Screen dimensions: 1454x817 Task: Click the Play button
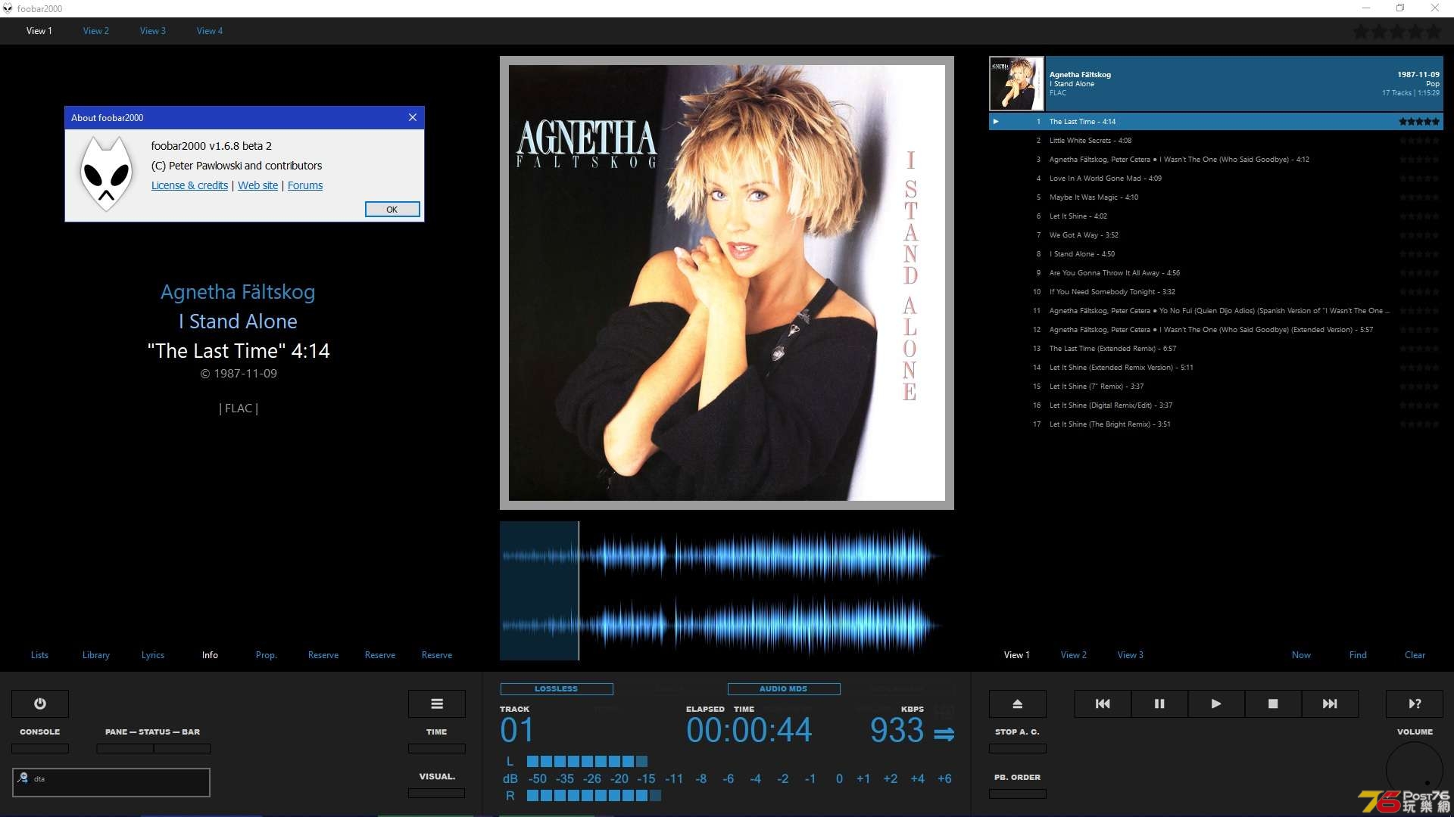pos(1216,704)
